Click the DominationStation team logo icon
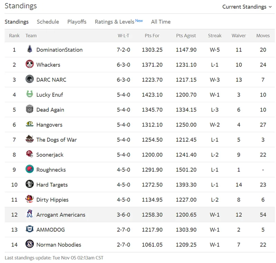 (30, 49)
